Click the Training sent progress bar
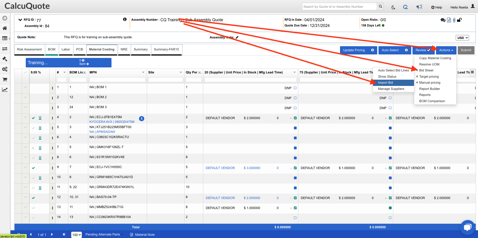 tap(68, 63)
